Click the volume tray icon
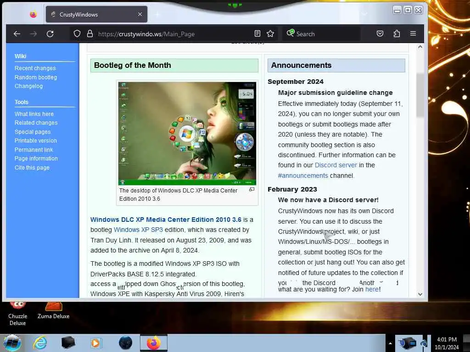This screenshot has width=470, height=352. pyautogui.click(x=425, y=343)
